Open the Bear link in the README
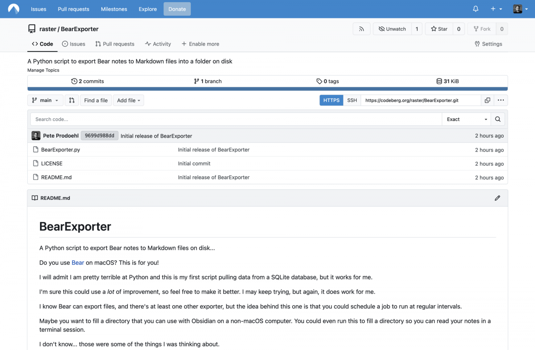The width and height of the screenshot is (535, 350). point(78,262)
